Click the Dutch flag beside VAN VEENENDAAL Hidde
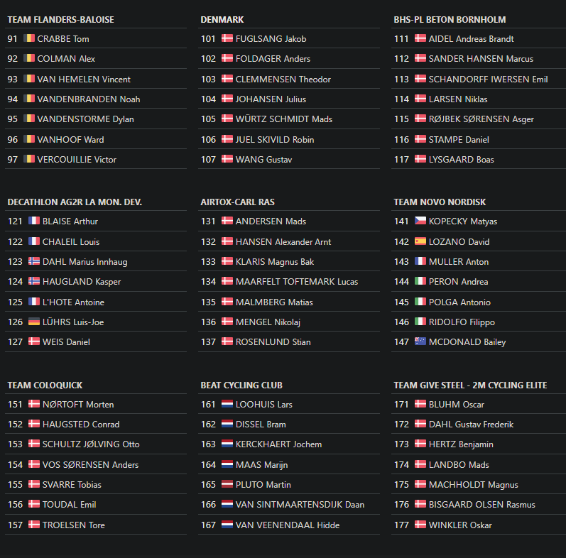Viewport: 566px width, 558px height. pyautogui.click(x=227, y=524)
